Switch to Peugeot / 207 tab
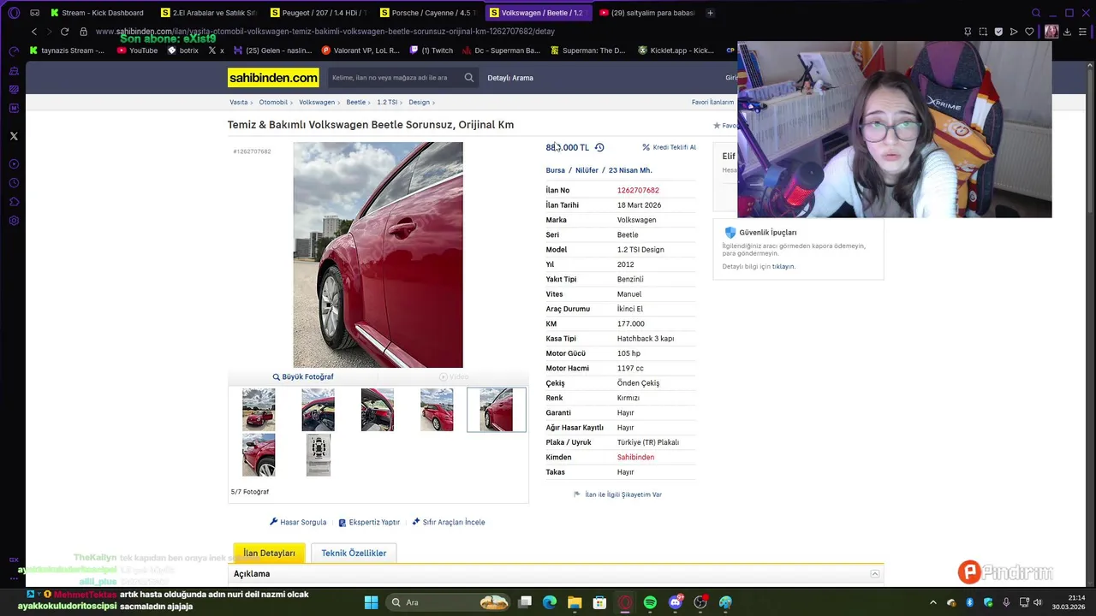This screenshot has height=616, width=1096. pos(318,13)
